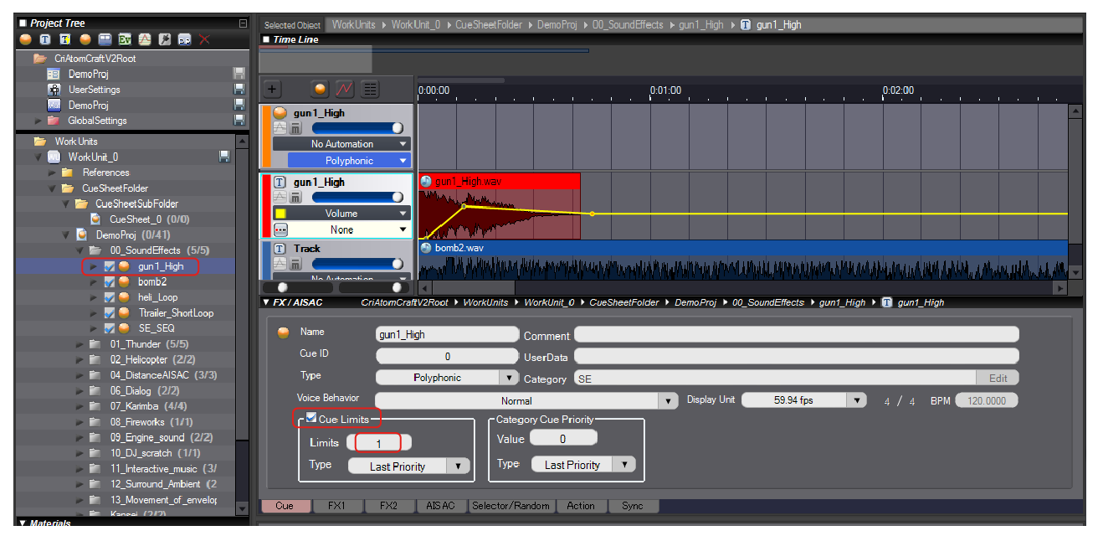Click the red X delete icon
Screen dimensions: 1098x536
[205, 39]
